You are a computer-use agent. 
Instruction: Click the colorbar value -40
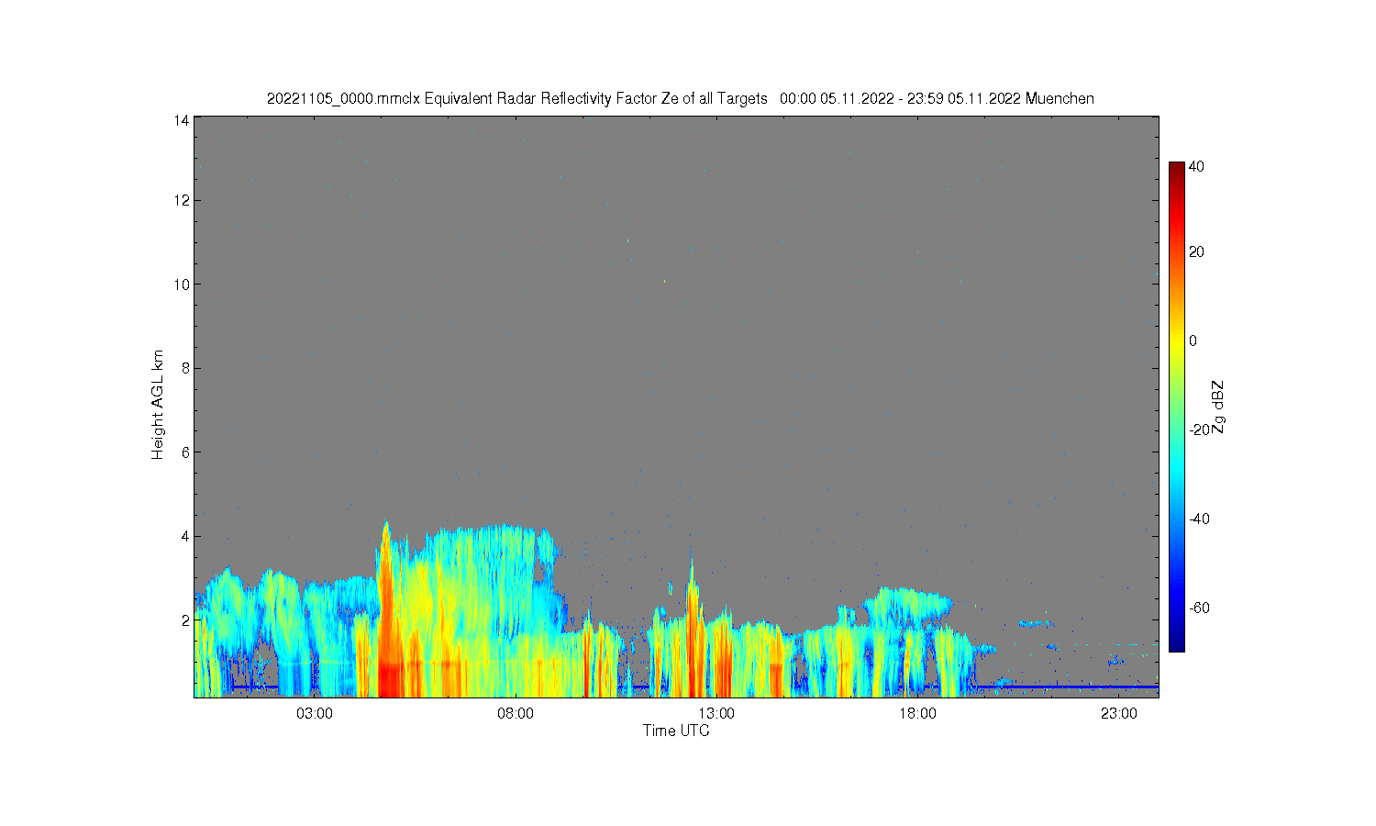pos(1198,519)
